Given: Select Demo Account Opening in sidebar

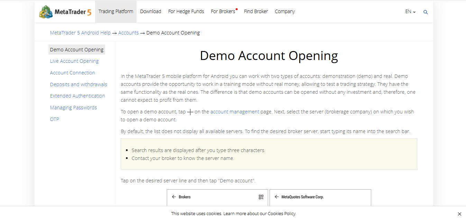Looking at the screenshot, I should 77,50.
